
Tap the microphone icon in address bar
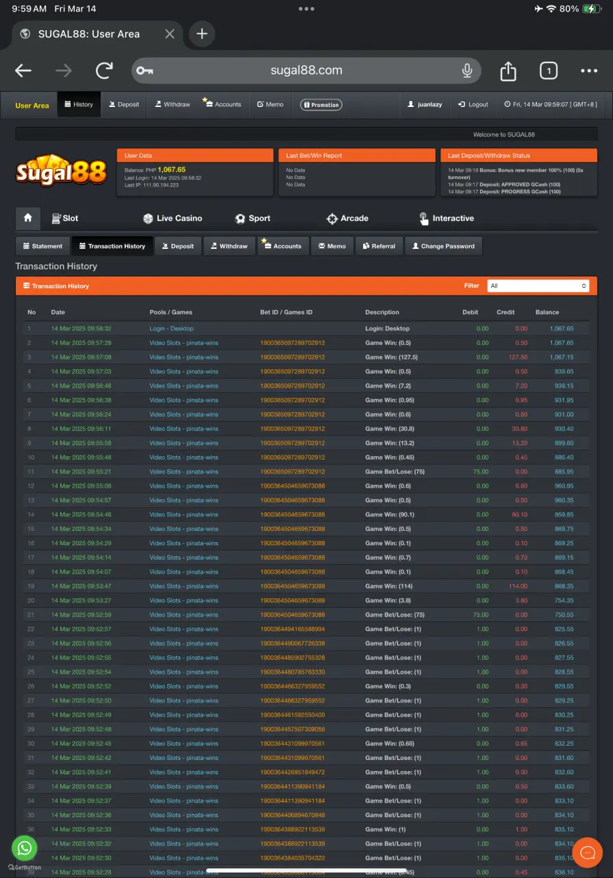tap(467, 71)
